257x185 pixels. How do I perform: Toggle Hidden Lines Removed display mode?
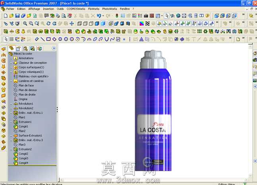(91, 23)
